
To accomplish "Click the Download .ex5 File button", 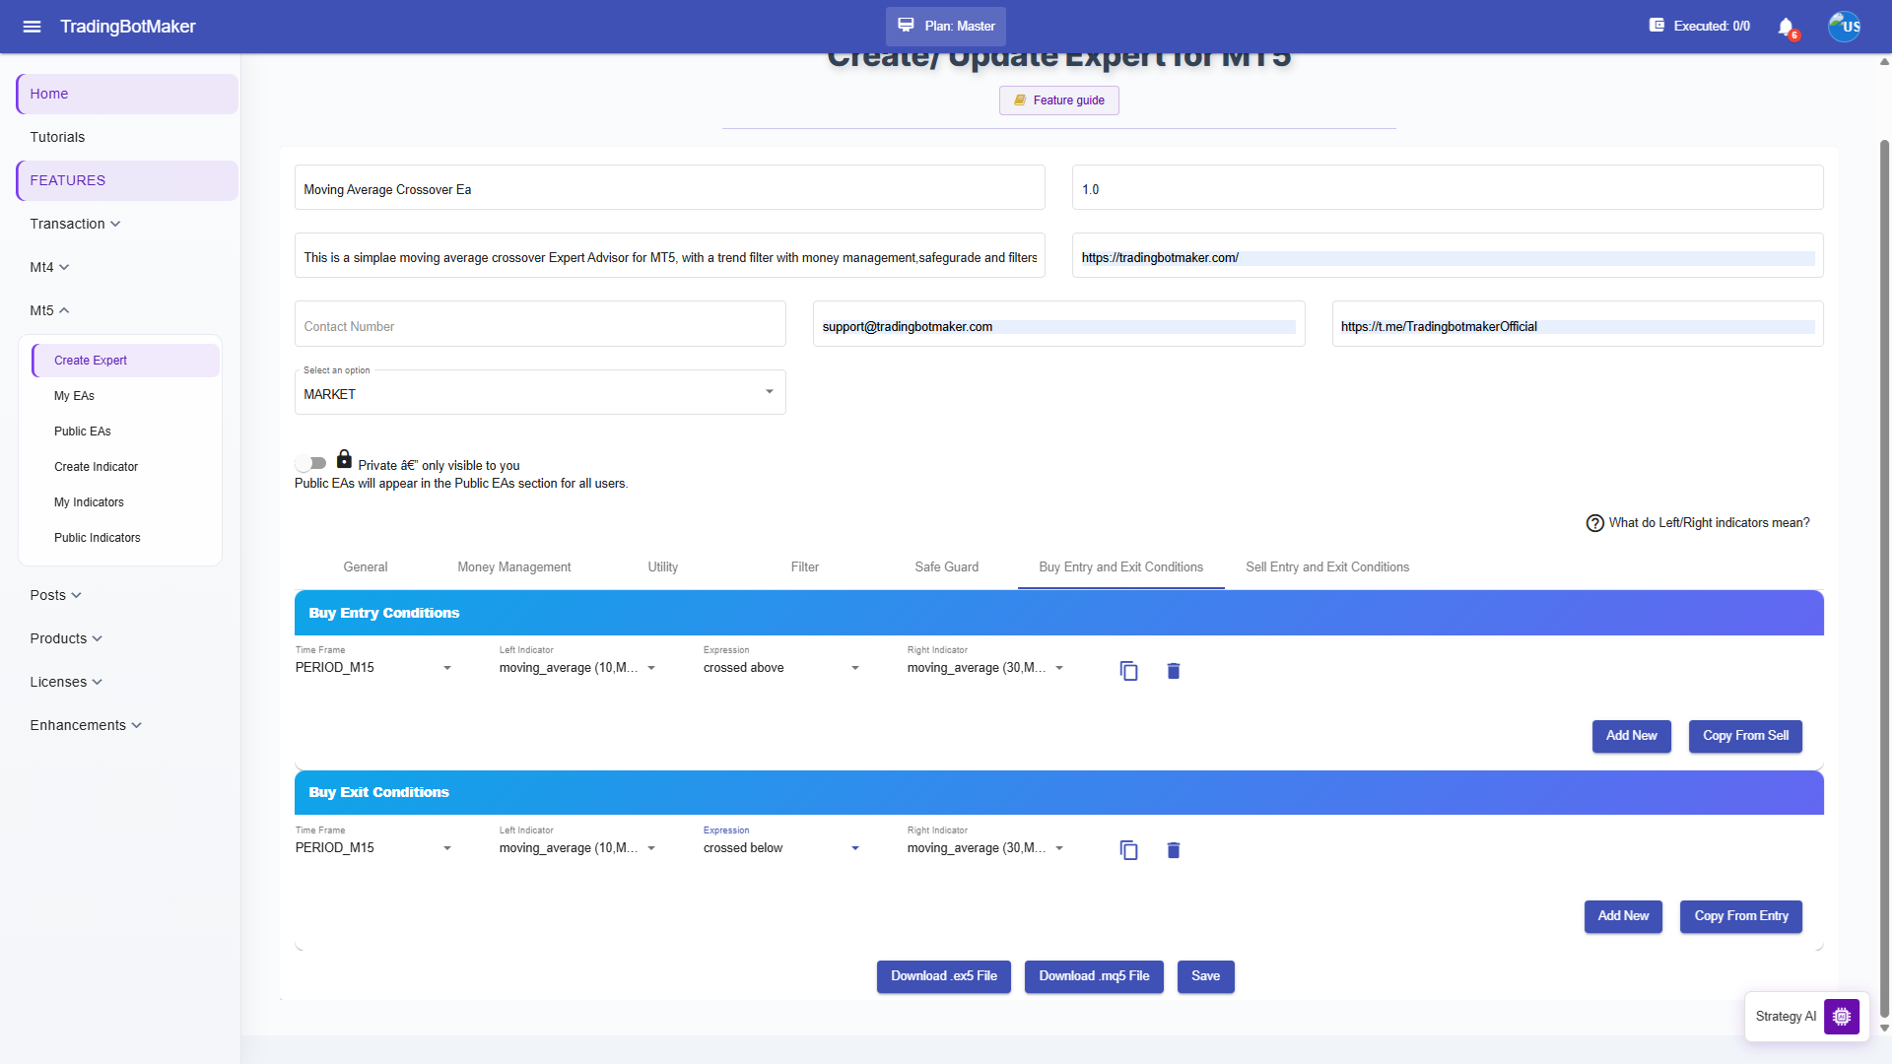I will point(944,976).
